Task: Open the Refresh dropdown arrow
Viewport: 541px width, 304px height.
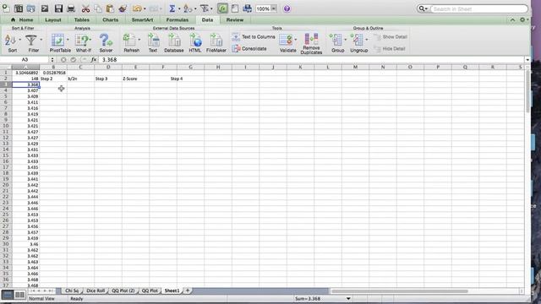Action: [139, 40]
